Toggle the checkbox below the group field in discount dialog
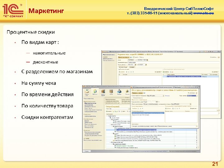224x168 pixels. point(132,98)
